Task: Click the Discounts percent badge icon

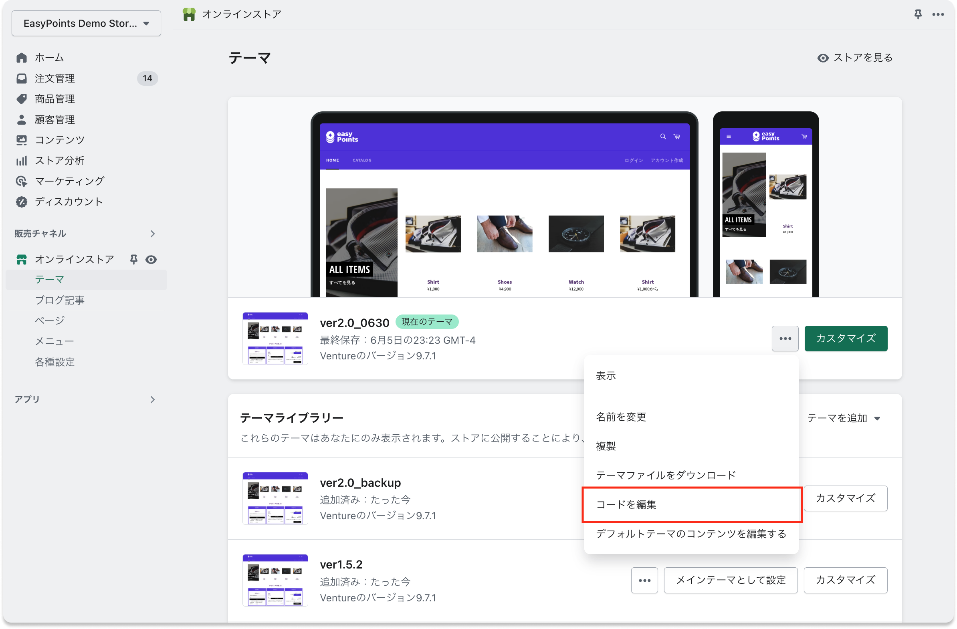Action: click(x=22, y=202)
